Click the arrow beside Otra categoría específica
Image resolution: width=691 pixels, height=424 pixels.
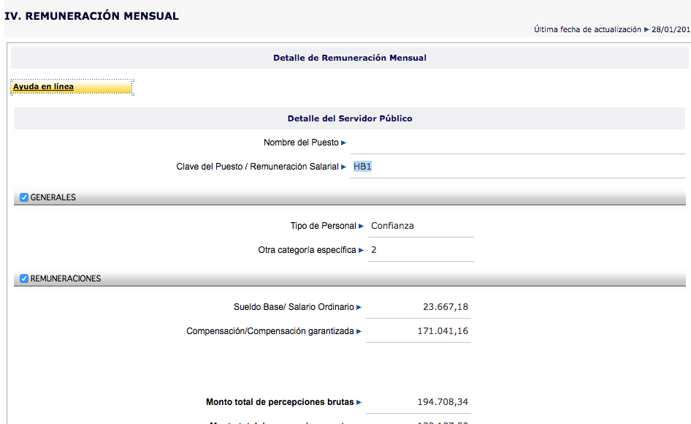[361, 250]
